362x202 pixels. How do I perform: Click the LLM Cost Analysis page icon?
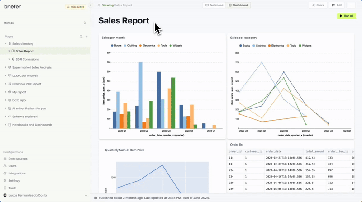pyautogui.click(x=10, y=75)
